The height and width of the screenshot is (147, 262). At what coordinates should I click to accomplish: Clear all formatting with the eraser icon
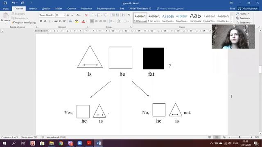tap(86, 15)
